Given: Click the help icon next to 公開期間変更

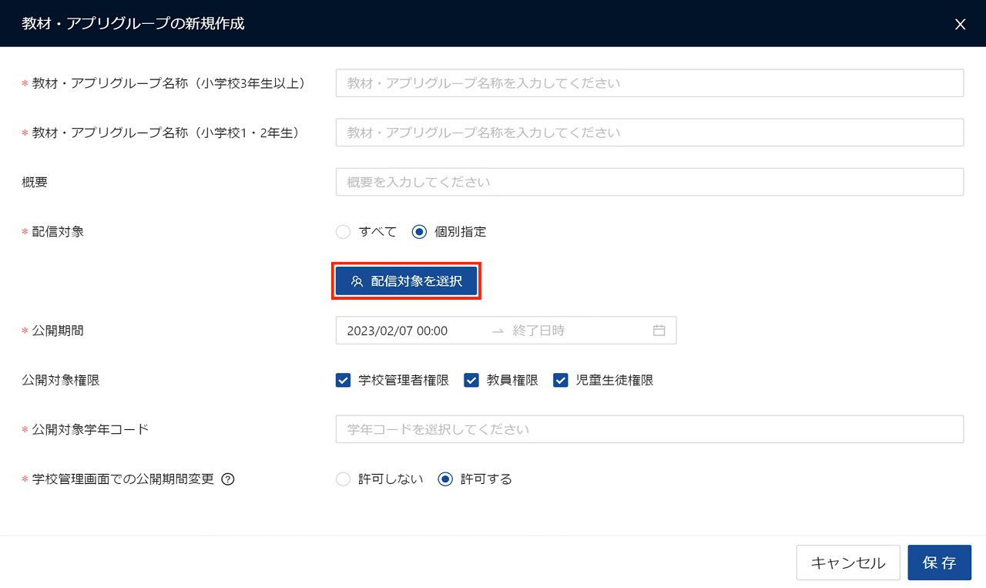Looking at the screenshot, I should 228,479.
